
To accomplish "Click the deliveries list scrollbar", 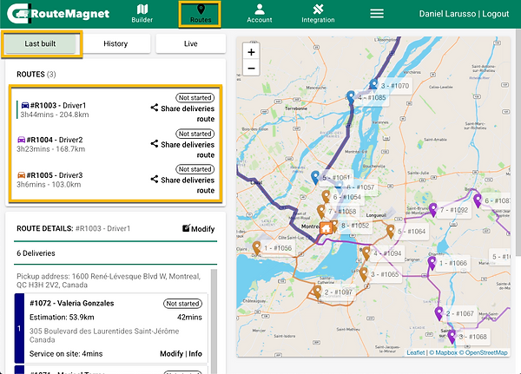I will click(x=214, y=322).
